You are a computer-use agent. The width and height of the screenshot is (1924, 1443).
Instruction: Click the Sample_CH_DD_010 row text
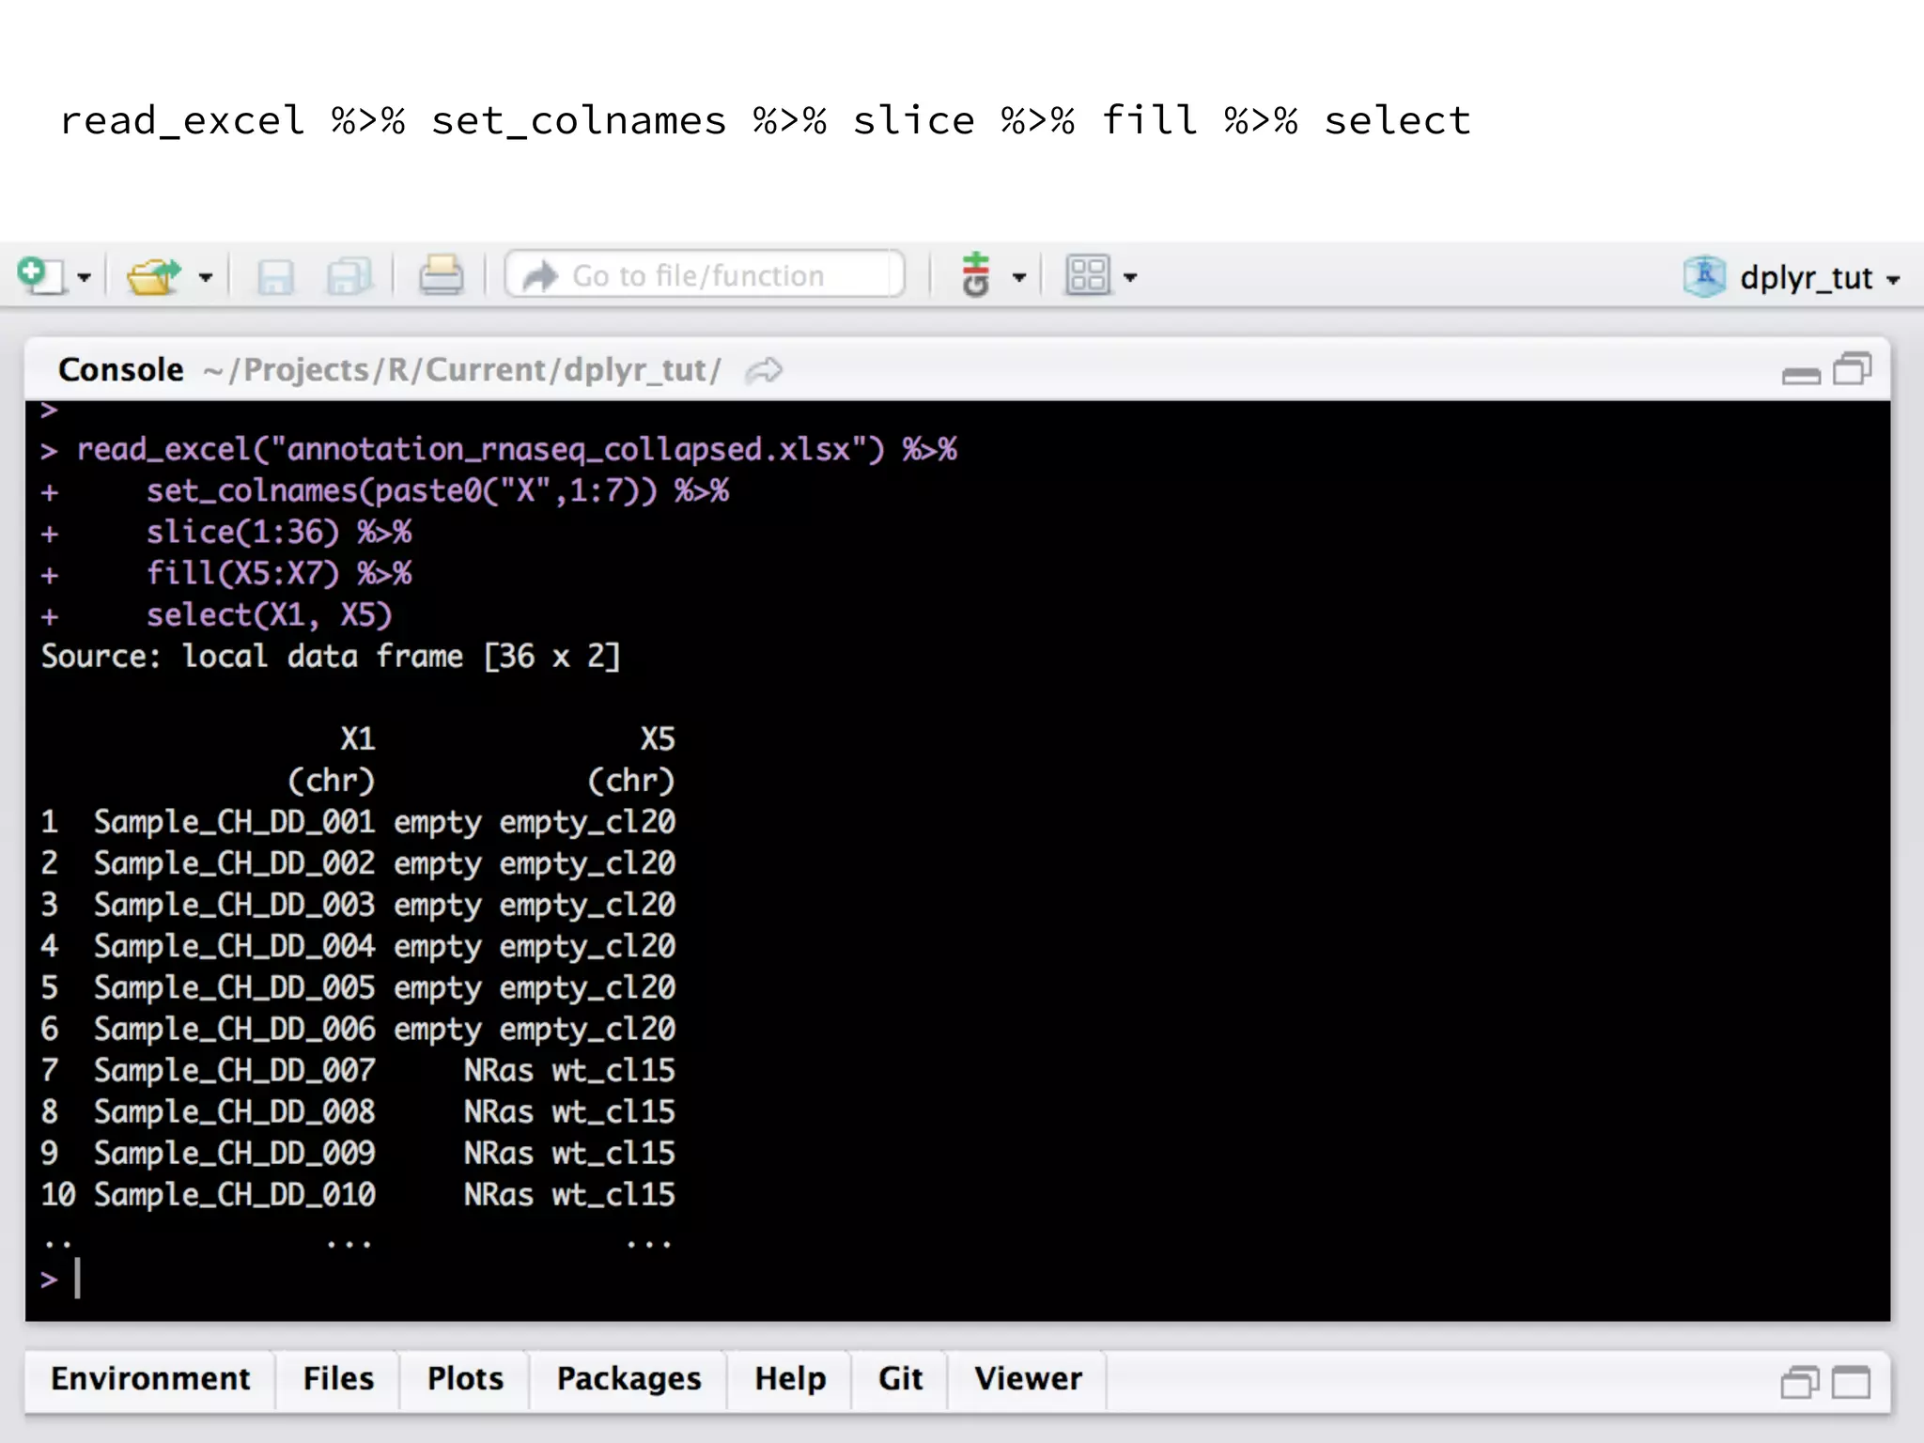point(235,1194)
